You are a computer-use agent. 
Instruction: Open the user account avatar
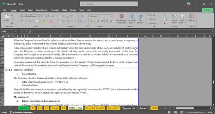click(x=189, y=4)
